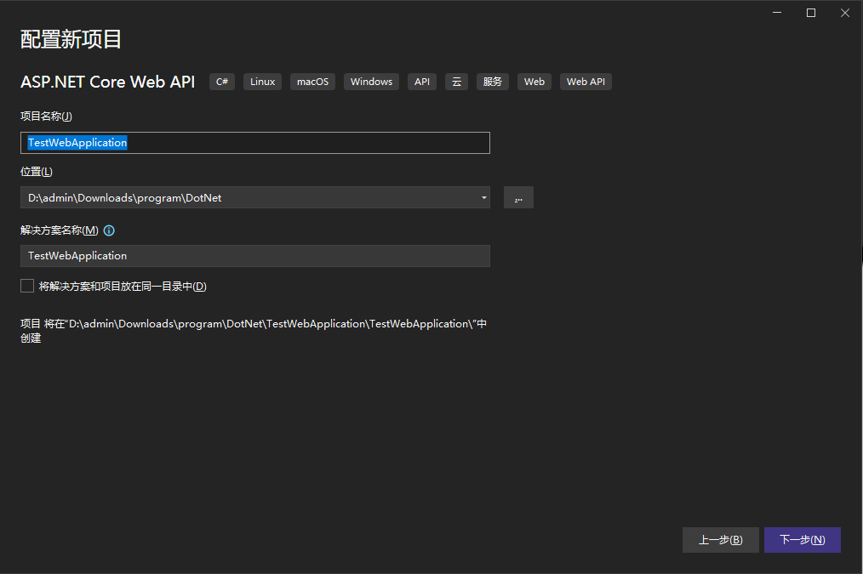Click the API tag

tap(422, 82)
